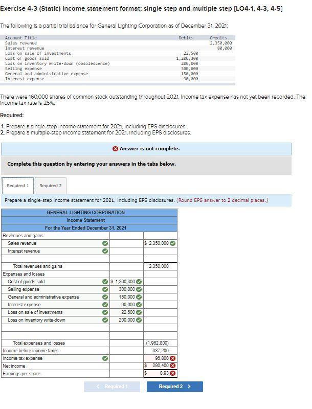The height and width of the screenshot is (409, 312).
Task: Click the Earnings per share label
Action: pos(22,374)
